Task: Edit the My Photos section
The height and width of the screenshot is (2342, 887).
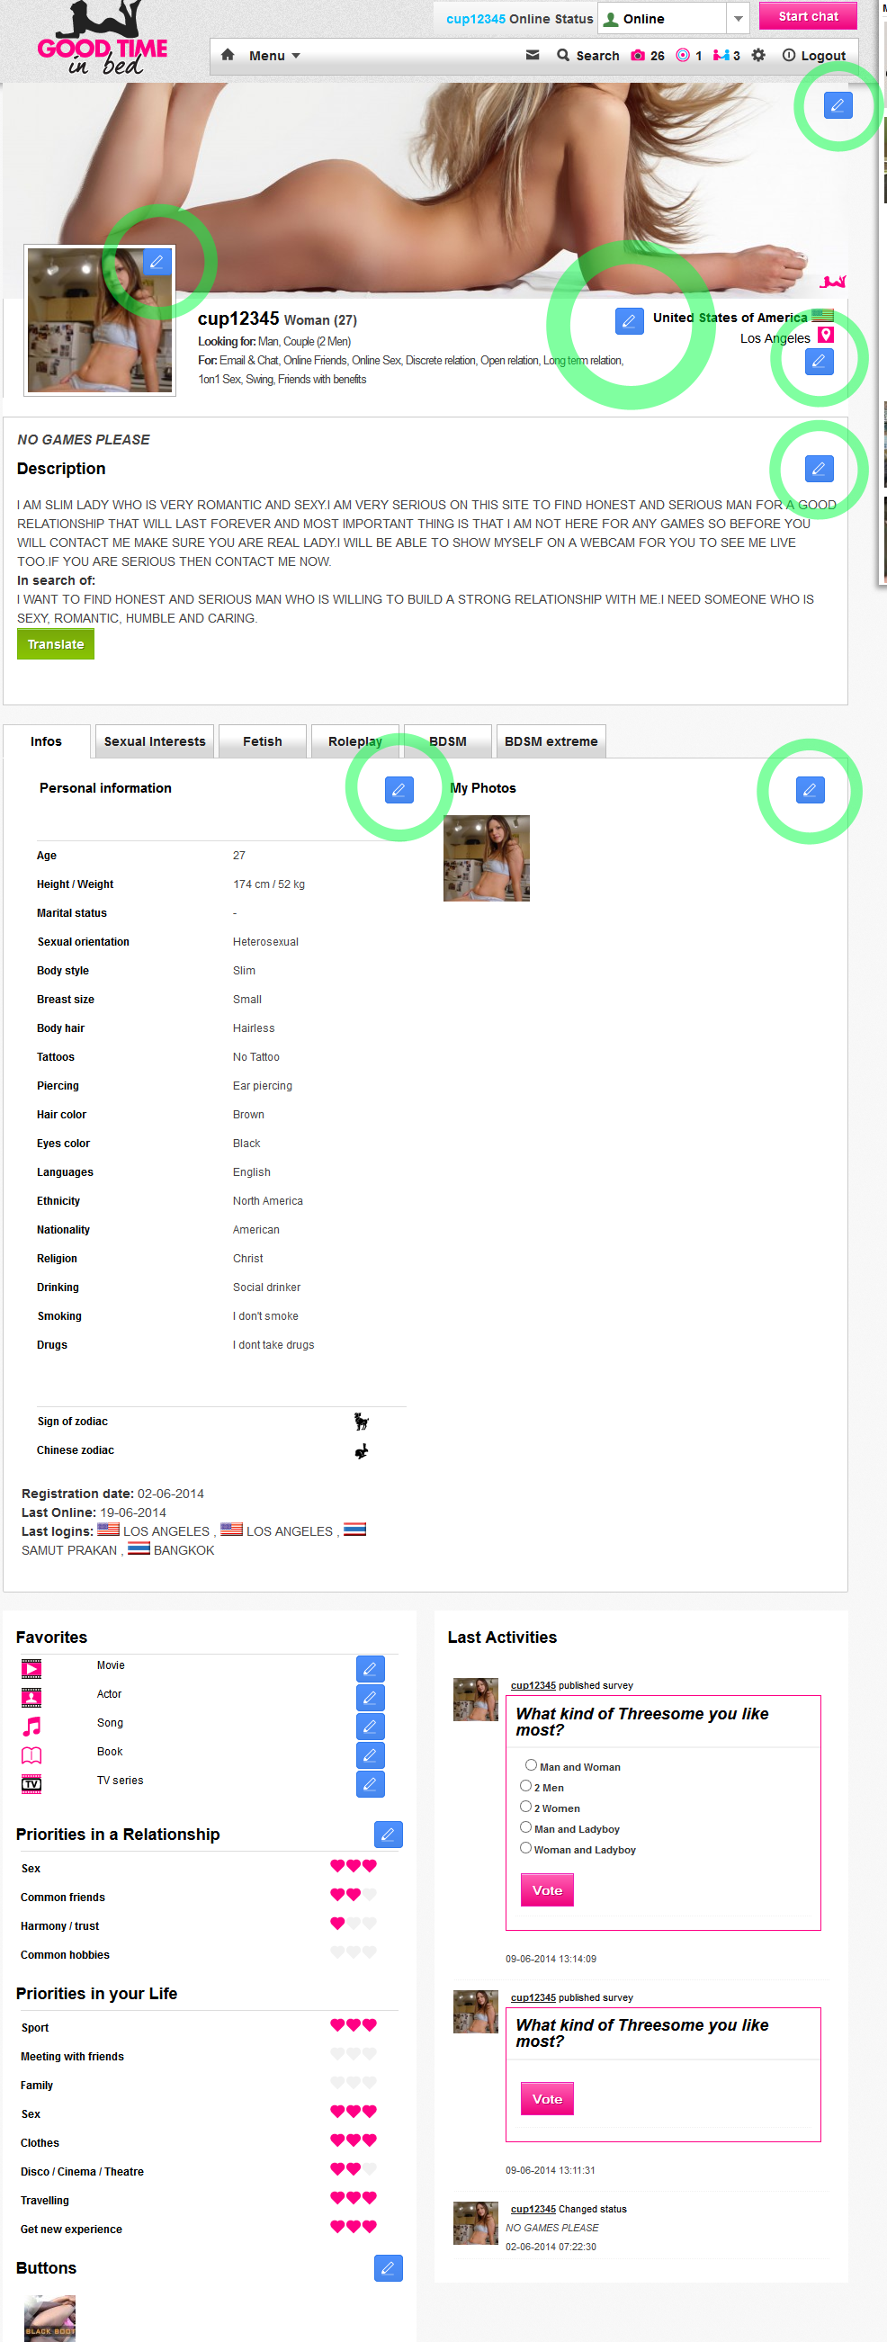Action: tap(809, 789)
